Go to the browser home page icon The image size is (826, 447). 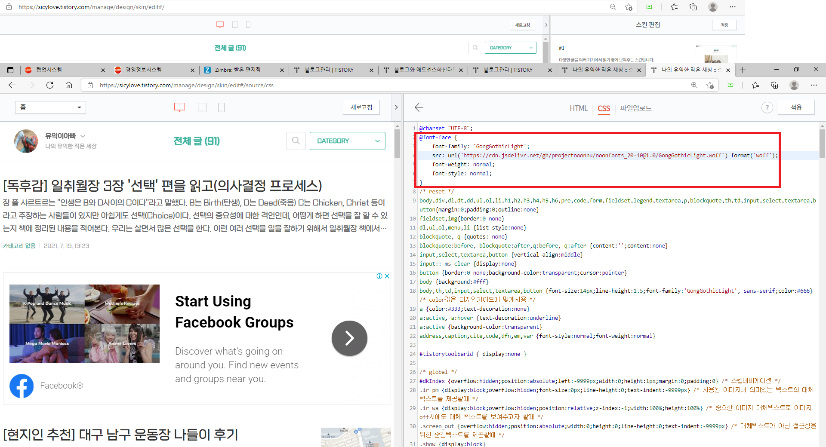(x=69, y=85)
